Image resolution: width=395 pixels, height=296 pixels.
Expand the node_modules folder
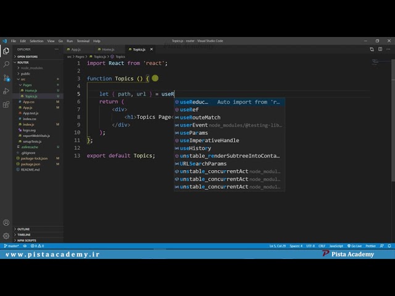click(x=38, y=68)
